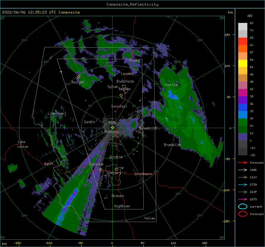Click the Lacombe city label
Image resolution: width=265 pixels, height=247 pixels.
[x=127, y=74]
